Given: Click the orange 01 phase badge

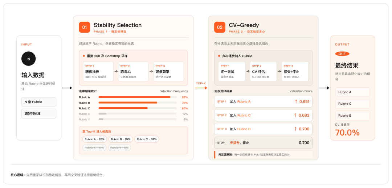Looking at the screenshot, I should tap(85, 27).
